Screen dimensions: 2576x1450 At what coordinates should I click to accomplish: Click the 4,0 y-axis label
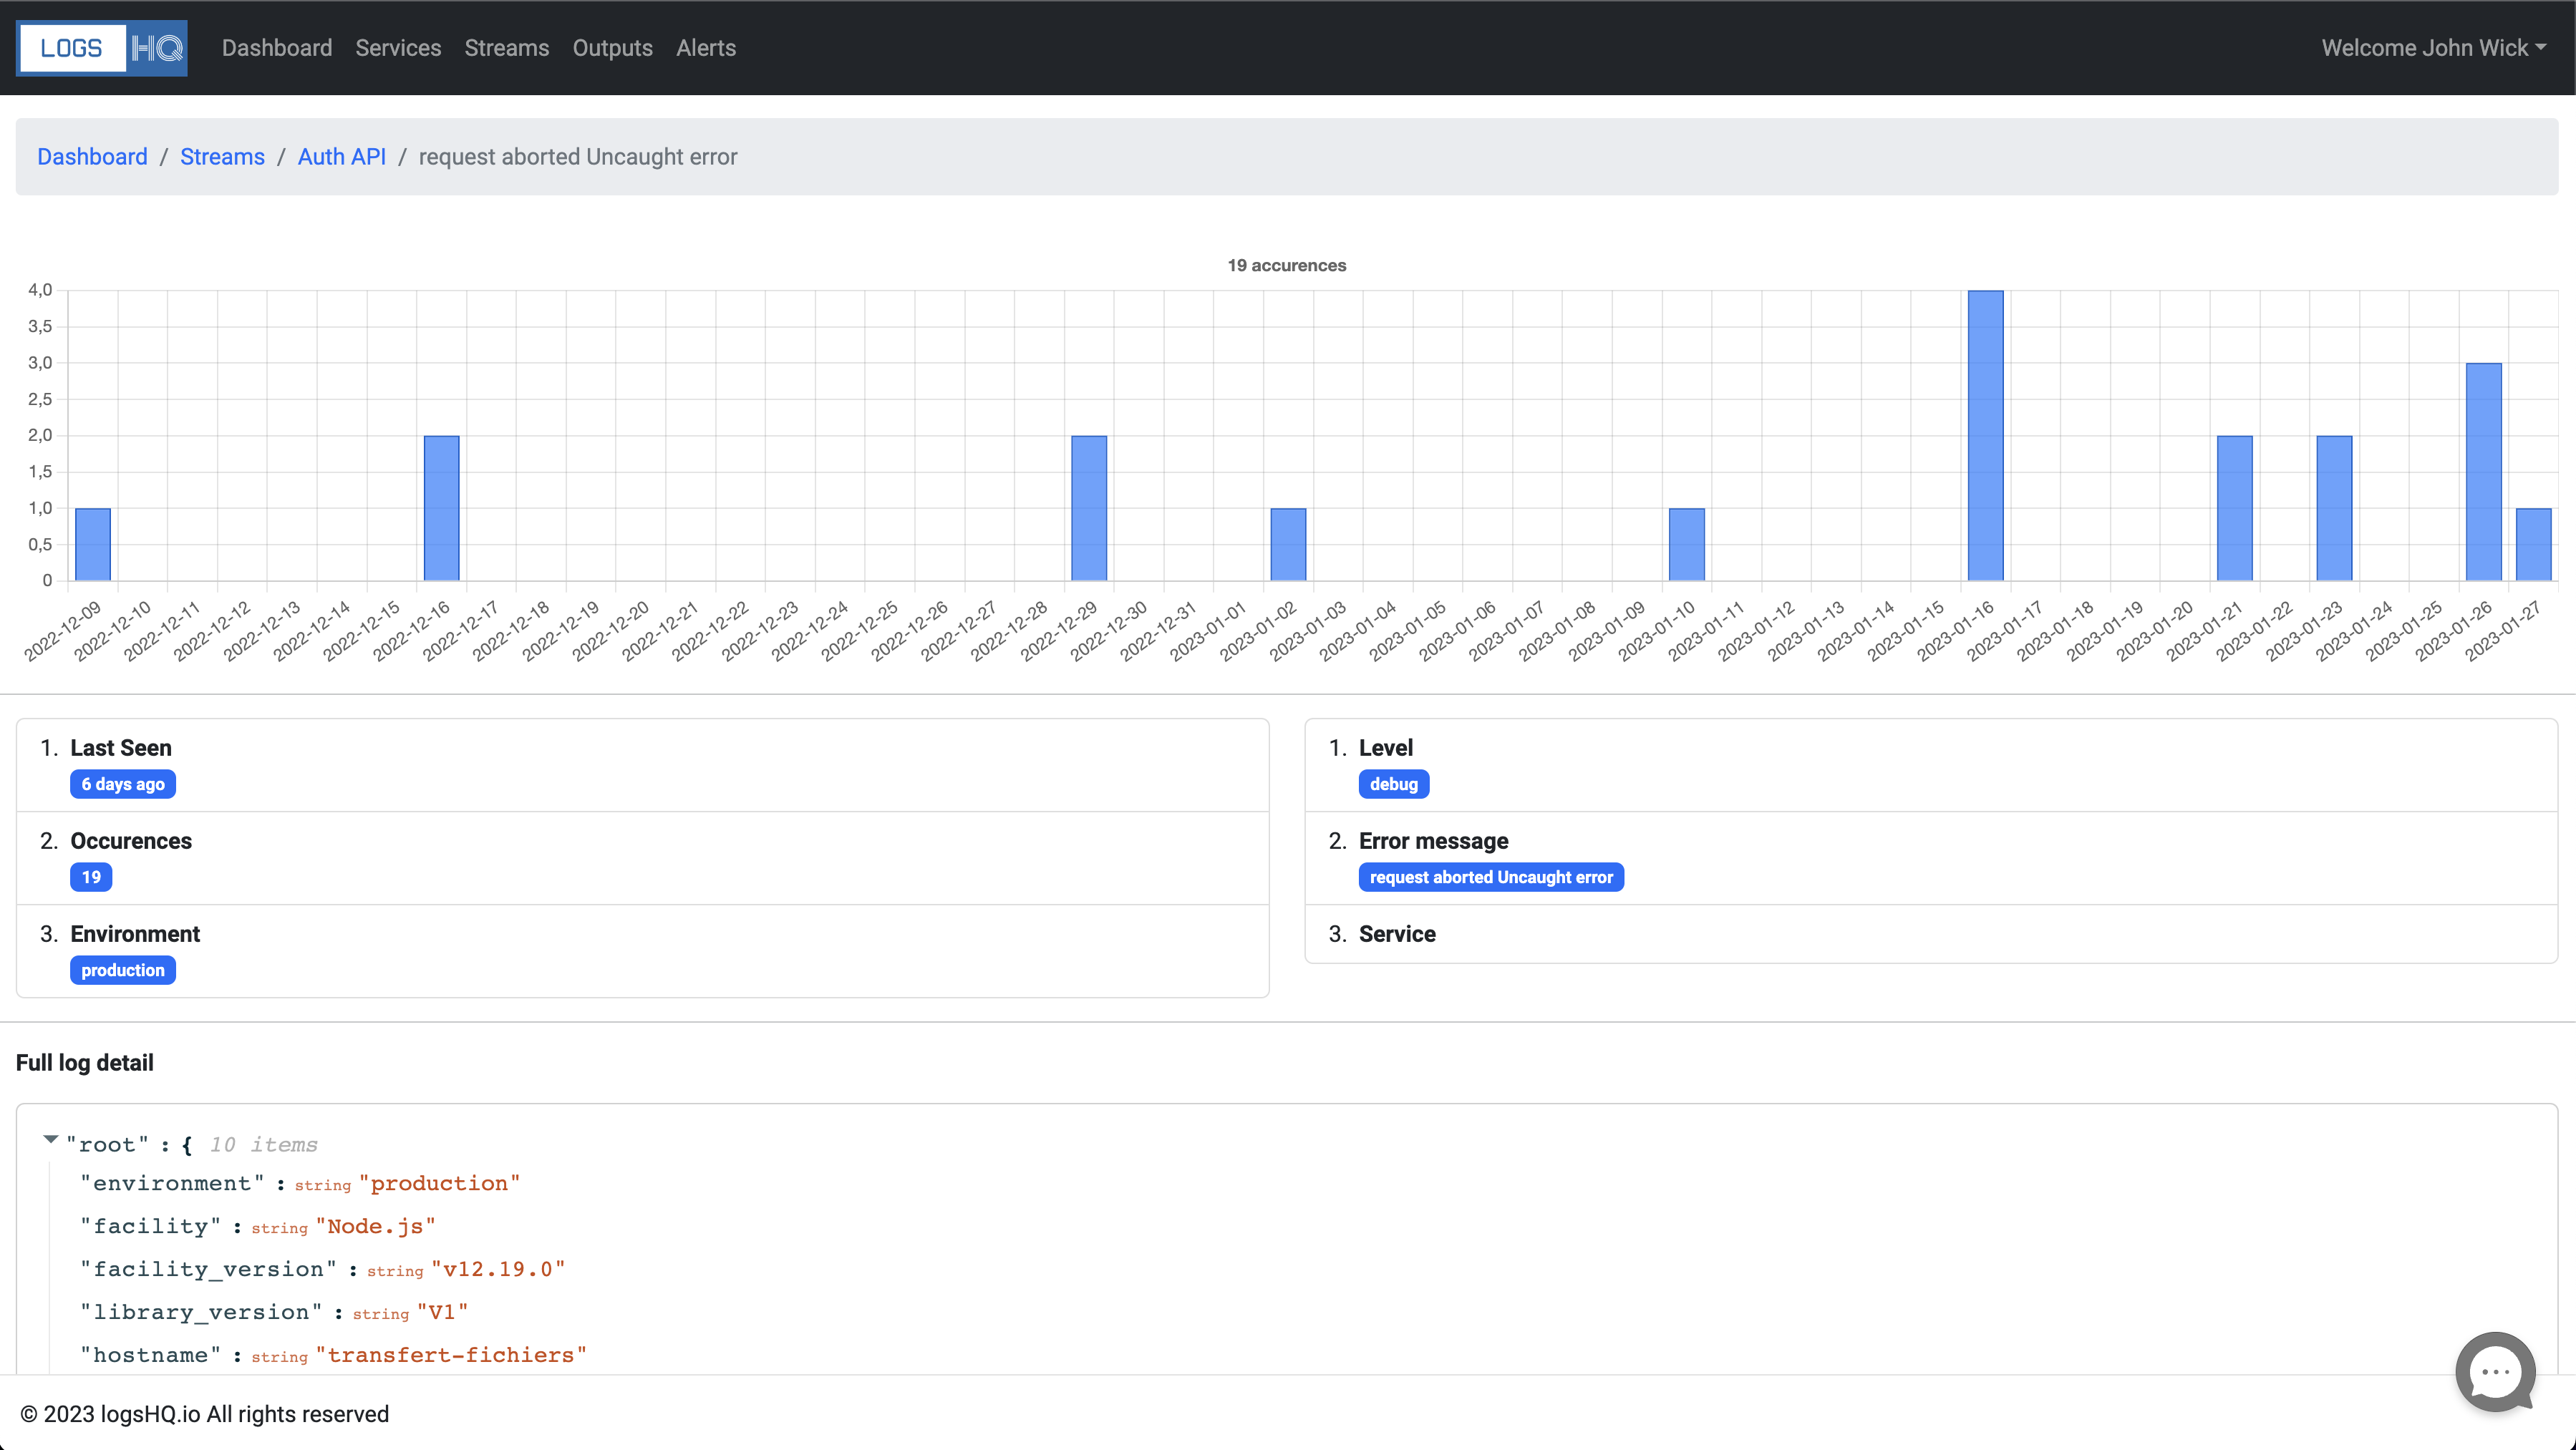point(40,290)
